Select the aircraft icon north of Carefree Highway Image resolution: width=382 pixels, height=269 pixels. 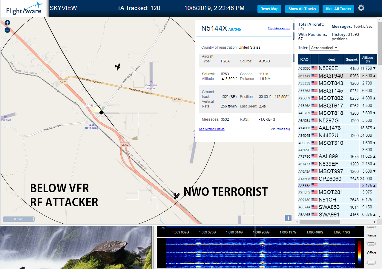(x=118, y=67)
